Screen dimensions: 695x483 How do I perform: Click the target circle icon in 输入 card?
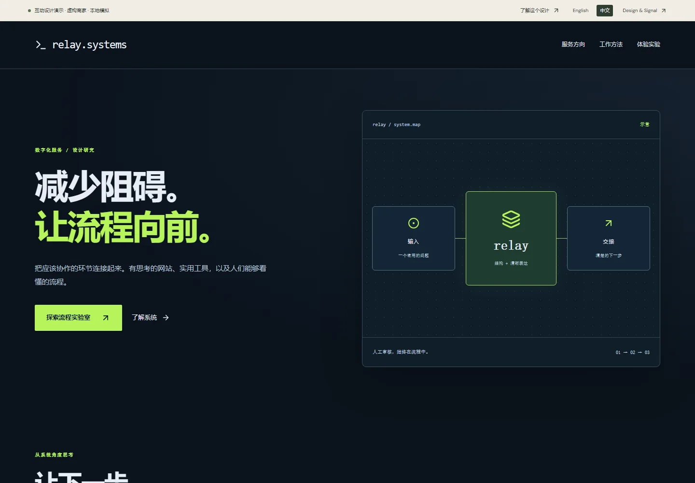coord(414,223)
